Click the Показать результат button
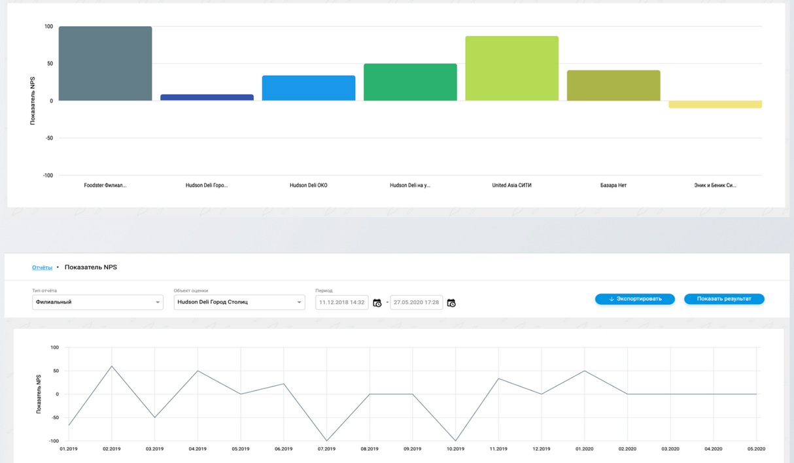 click(x=724, y=299)
